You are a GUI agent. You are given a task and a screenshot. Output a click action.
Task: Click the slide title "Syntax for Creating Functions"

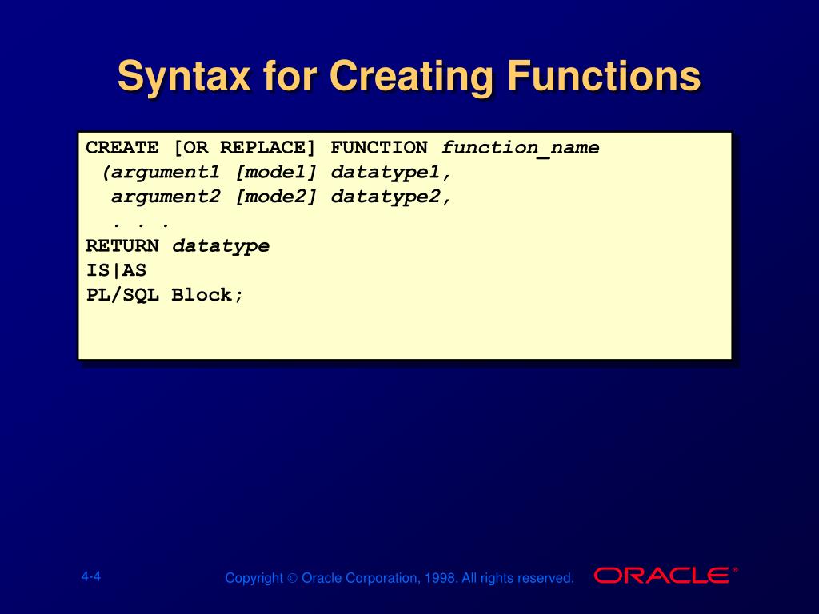(x=409, y=78)
